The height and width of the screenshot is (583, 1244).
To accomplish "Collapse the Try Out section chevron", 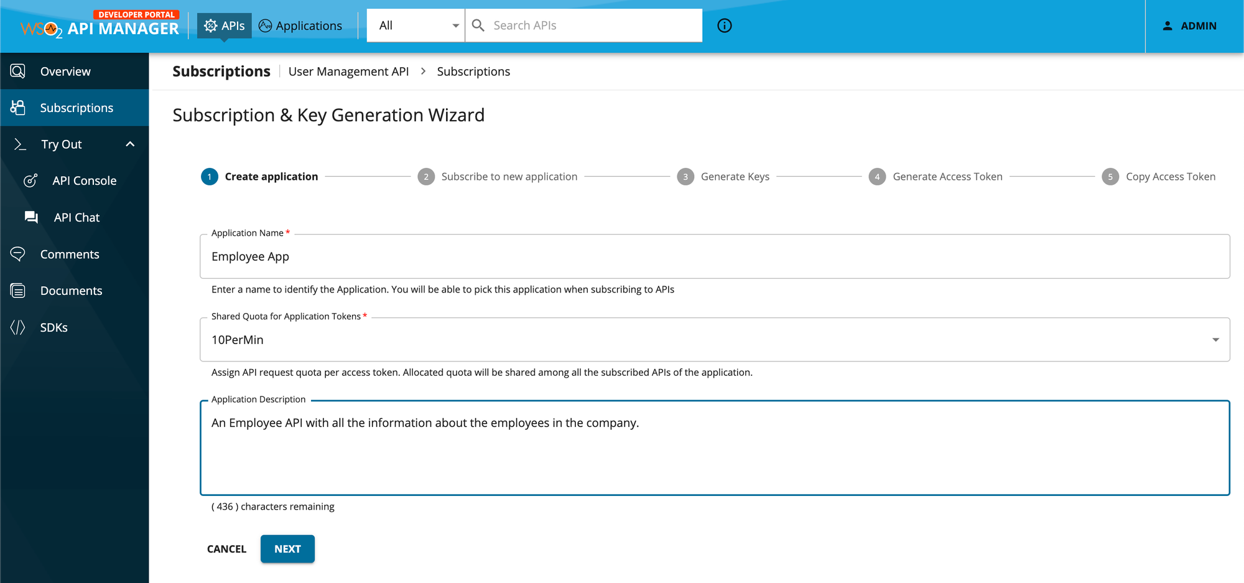I will coord(130,144).
